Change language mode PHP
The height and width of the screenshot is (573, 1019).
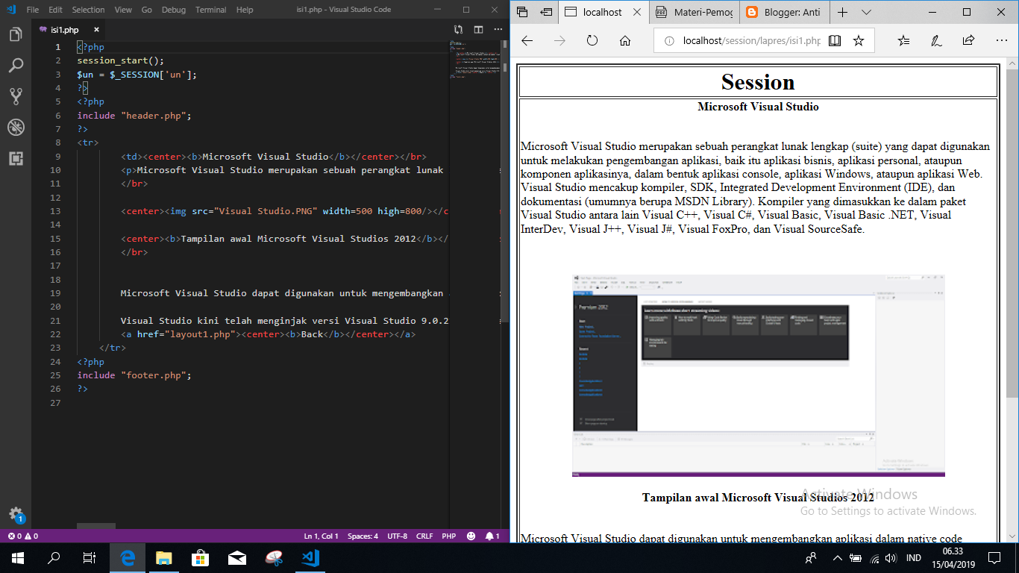(448, 536)
